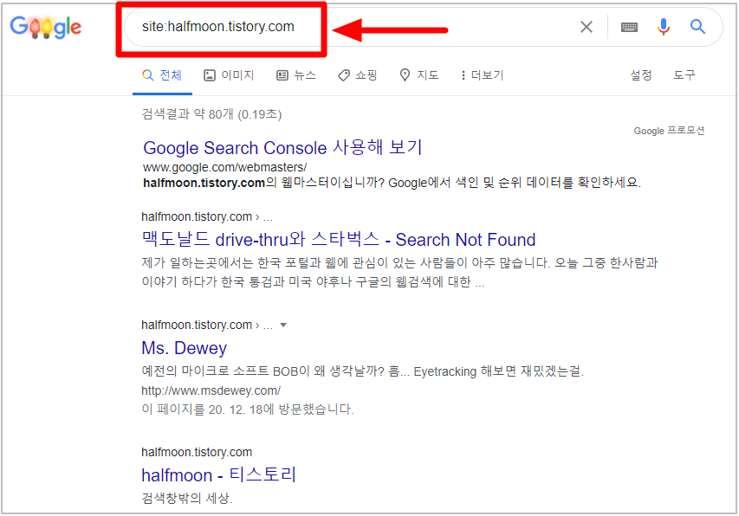The height and width of the screenshot is (516, 739).
Task: Open the Ms. Dewey result
Action: [185, 348]
